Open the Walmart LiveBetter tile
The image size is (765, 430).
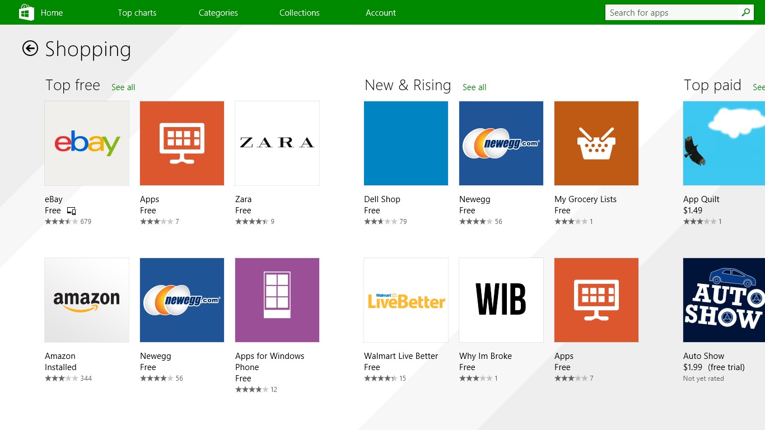(x=406, y=300)
